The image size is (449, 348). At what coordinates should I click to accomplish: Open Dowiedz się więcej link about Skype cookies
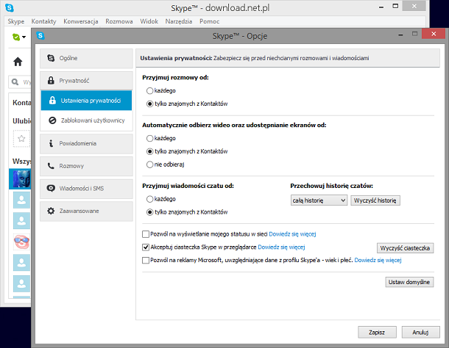point(281,247)
